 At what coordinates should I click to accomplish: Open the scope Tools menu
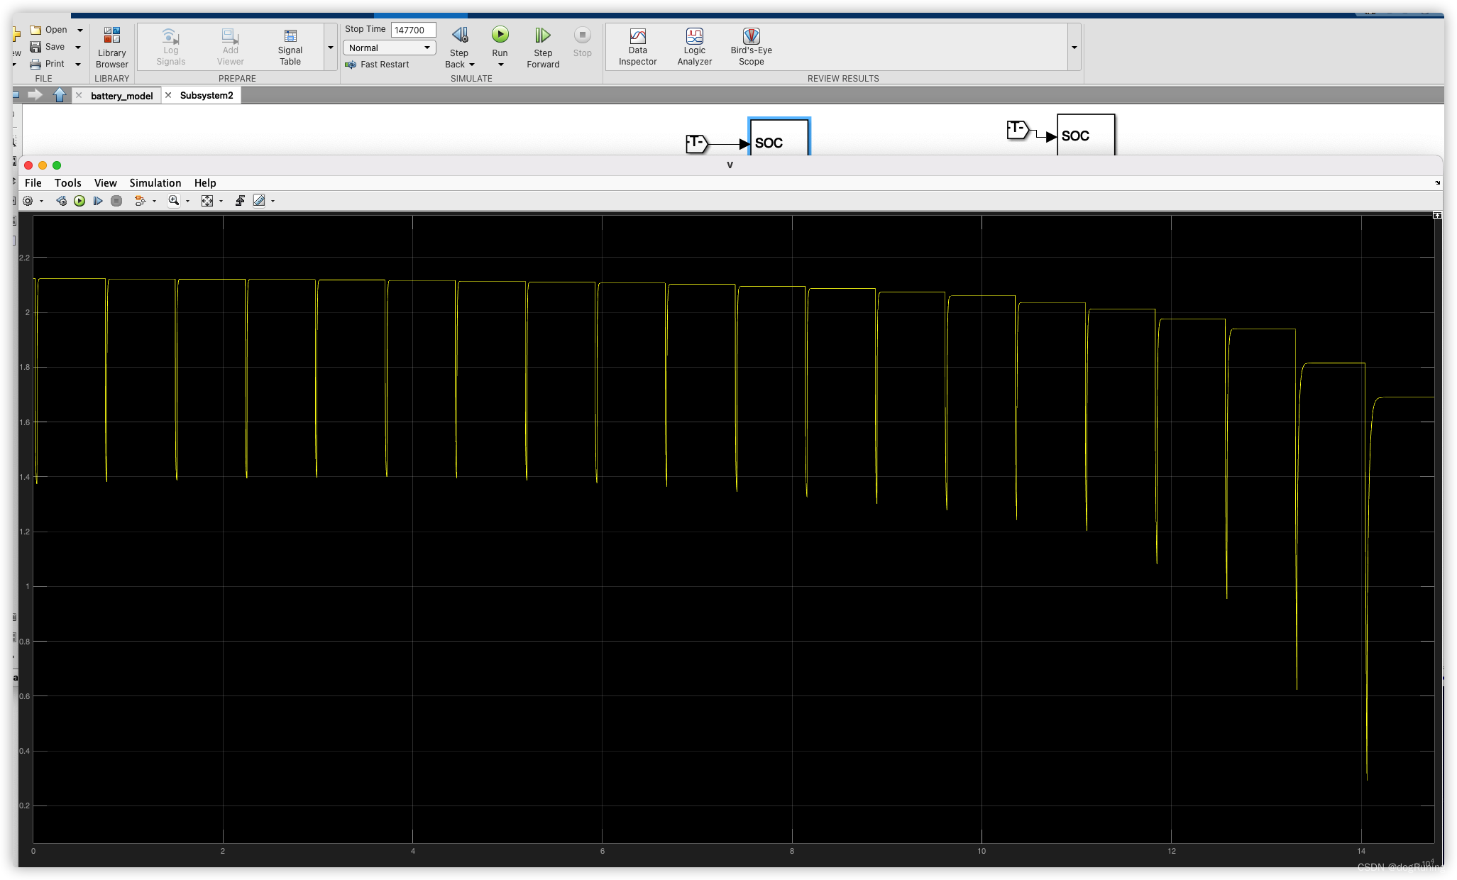point(67,183)
